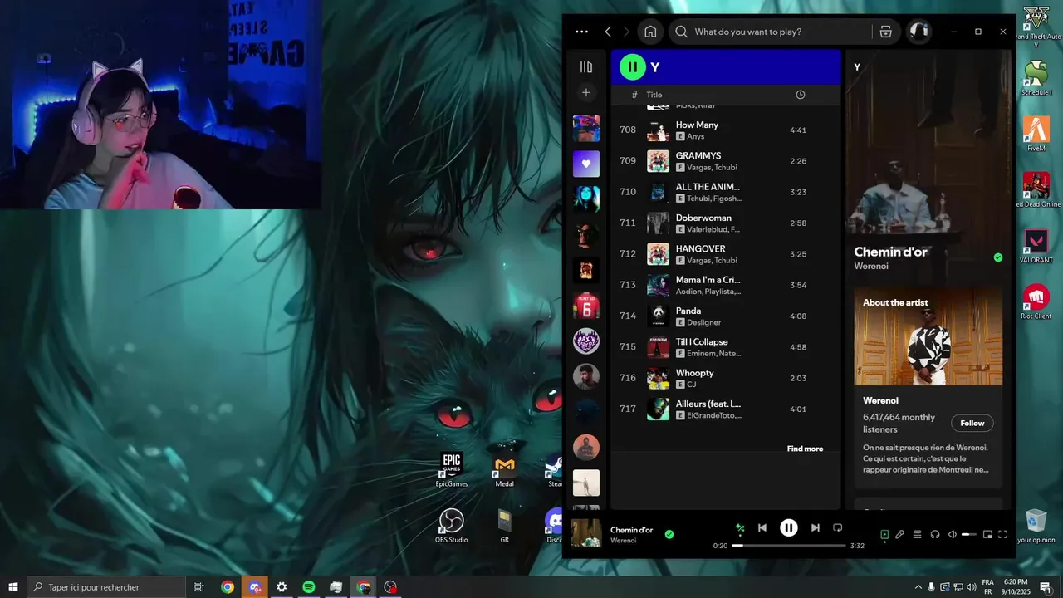Viewport: 1063px width, 598px height.
Task: Go to Spotify Home
Action: pos(650,32)
